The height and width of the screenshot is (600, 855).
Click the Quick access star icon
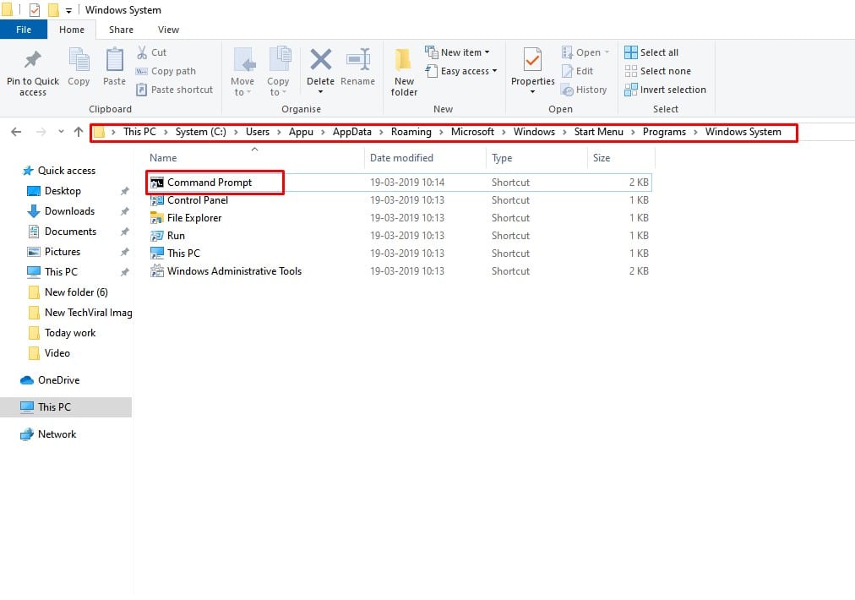tap(28, 171)
